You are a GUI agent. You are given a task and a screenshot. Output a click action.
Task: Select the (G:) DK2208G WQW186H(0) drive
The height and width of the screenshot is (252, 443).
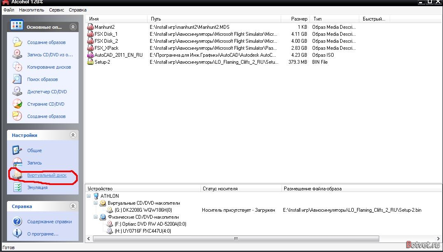coord(143,210)
